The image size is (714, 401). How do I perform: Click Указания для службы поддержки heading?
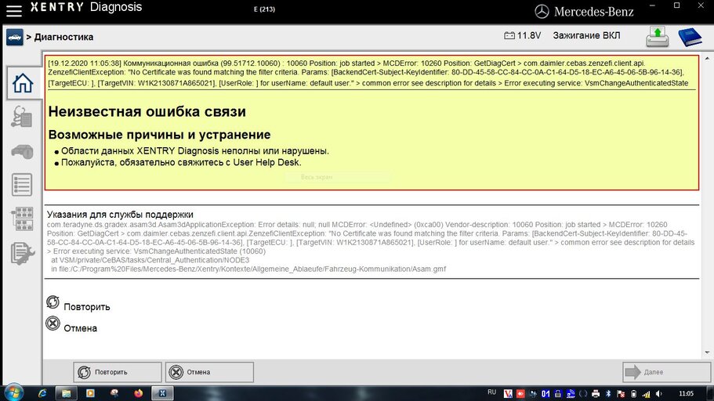tap(120, 215)
